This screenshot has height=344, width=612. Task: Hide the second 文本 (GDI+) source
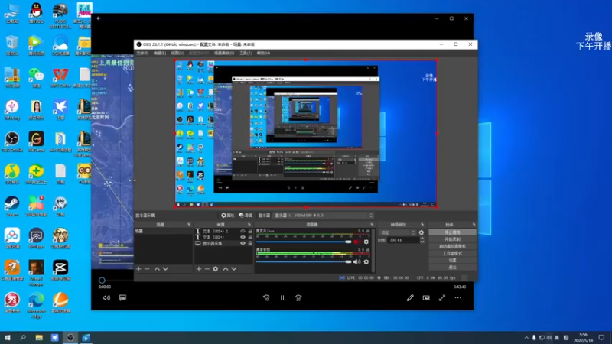click(x=243, y=237)
